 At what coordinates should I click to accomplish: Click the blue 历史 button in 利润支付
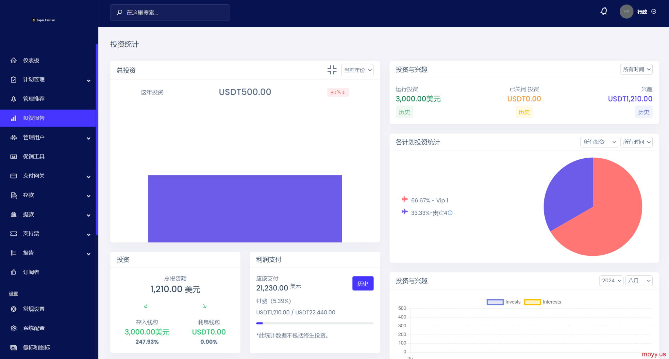coord(363,283)
